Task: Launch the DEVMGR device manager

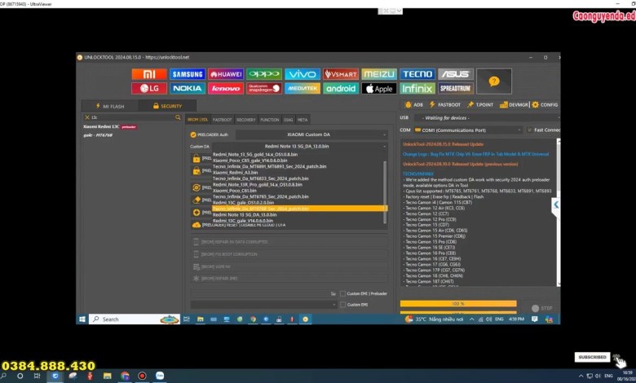Action: click(x=514, y=104)
